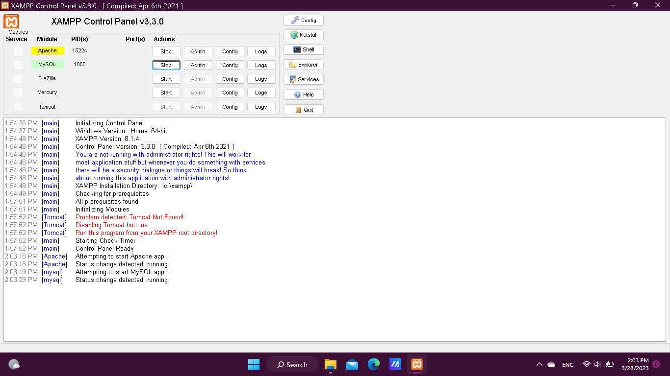Start the FileZilla module
Screen dimensions: 670x376
(x=166, y=78)
